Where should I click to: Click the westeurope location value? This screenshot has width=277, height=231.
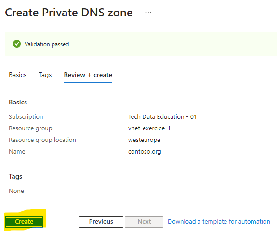click(x=144, y=140)
